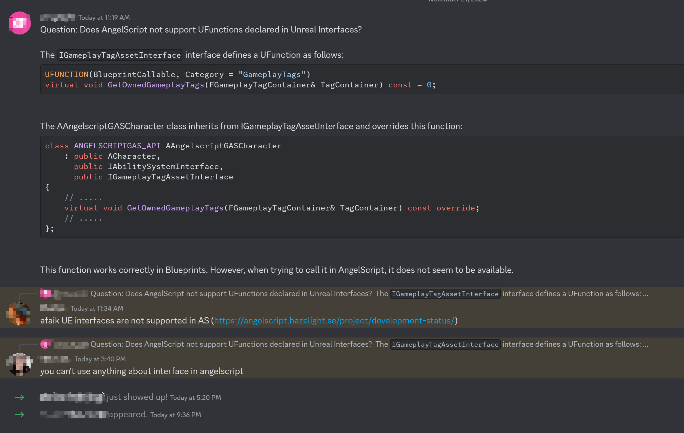Jump to original message from the 3:40 PM reply preview

369,344
